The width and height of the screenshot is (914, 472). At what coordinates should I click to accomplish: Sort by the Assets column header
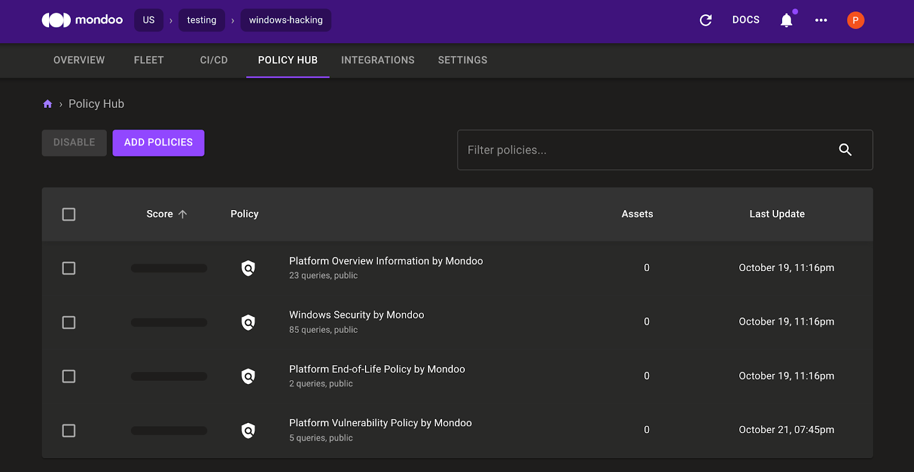point(638,214)
